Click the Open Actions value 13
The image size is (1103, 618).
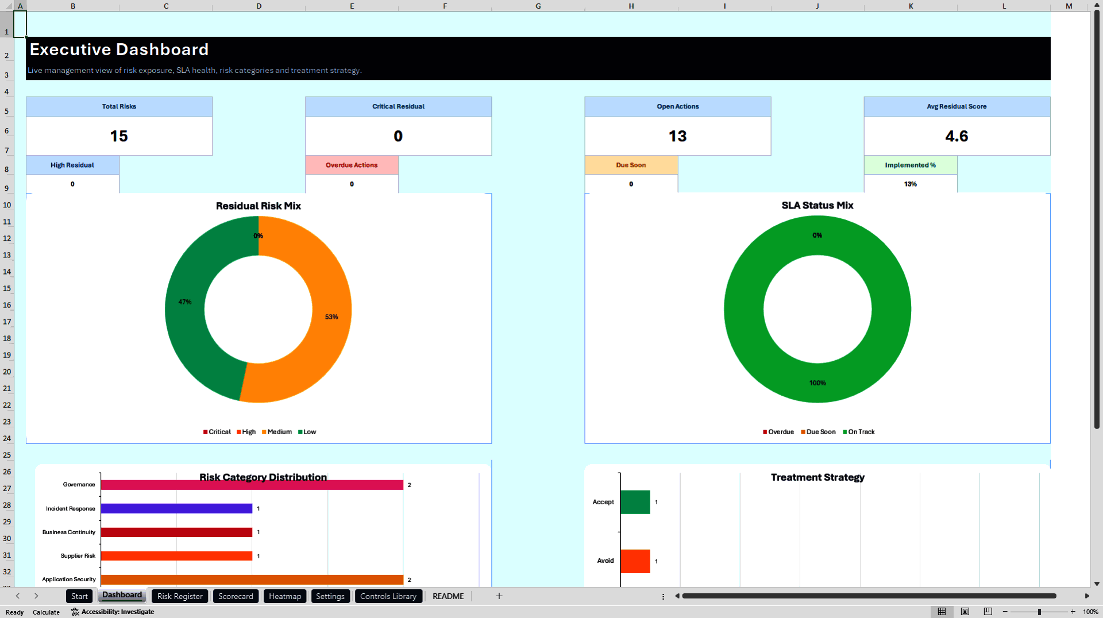678,136
